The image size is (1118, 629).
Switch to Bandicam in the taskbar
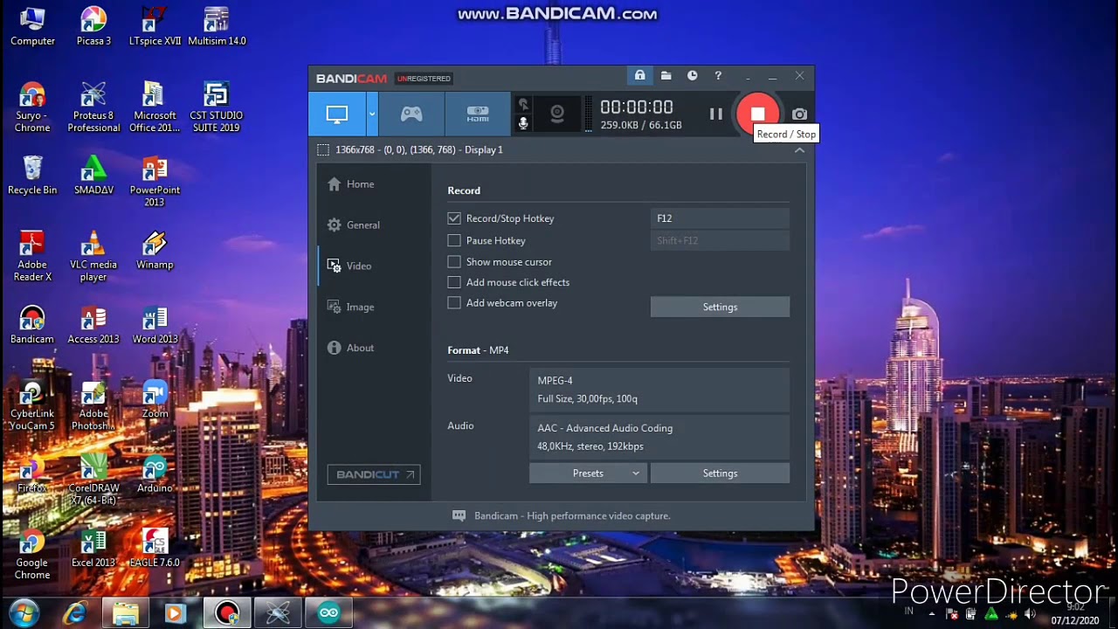point(227,613)
